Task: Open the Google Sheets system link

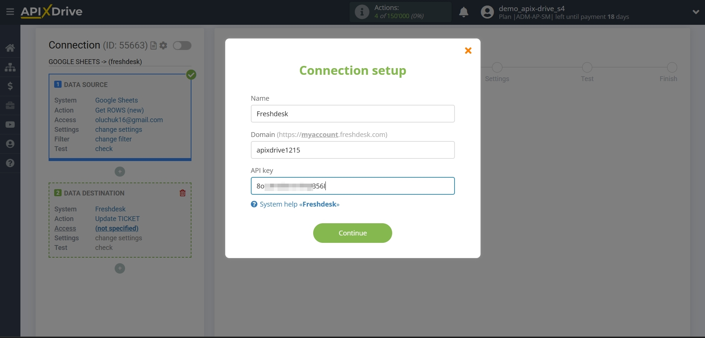Action: coord(117,100)
